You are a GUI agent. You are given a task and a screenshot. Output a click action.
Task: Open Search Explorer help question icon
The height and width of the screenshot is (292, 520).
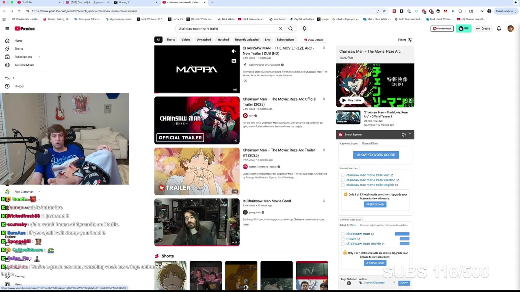point(403,135)
